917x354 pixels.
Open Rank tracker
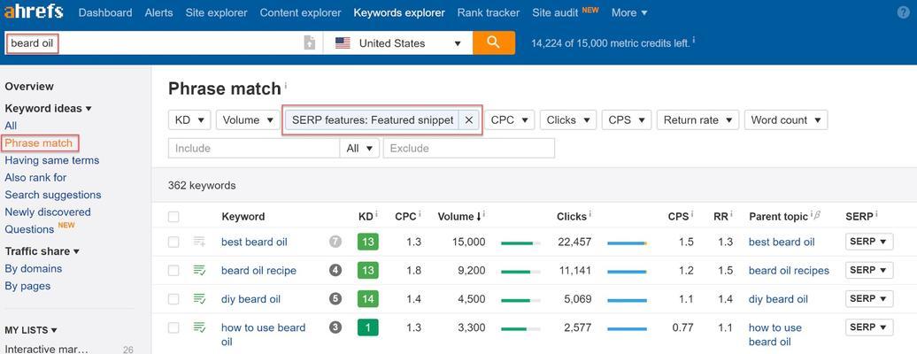coord(489,12)
